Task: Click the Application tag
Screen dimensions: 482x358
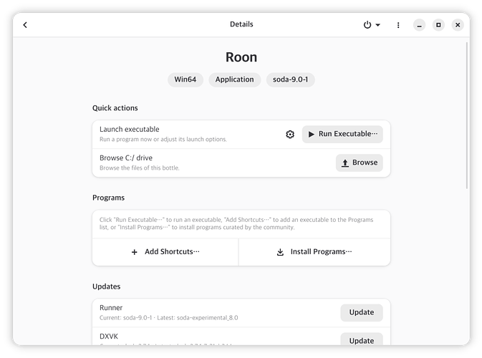Action: 234,79
